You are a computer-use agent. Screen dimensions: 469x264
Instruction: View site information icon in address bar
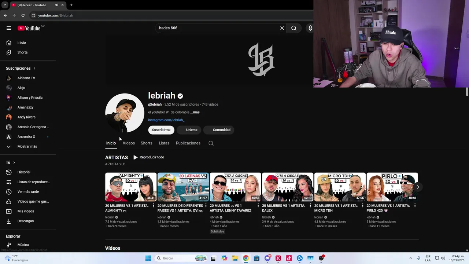(33, 15)
